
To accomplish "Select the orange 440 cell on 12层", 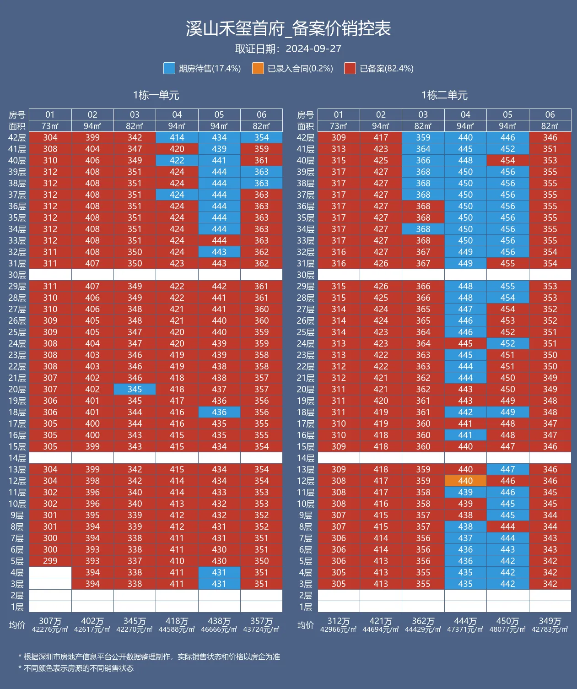I will click(465, 481).
